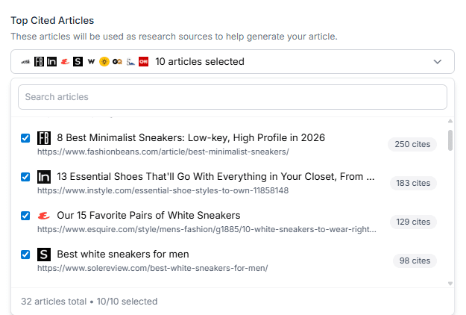Click into the Search articles field
The height and width of the screenshot is (315, 466).
click(x=232, y=97)
